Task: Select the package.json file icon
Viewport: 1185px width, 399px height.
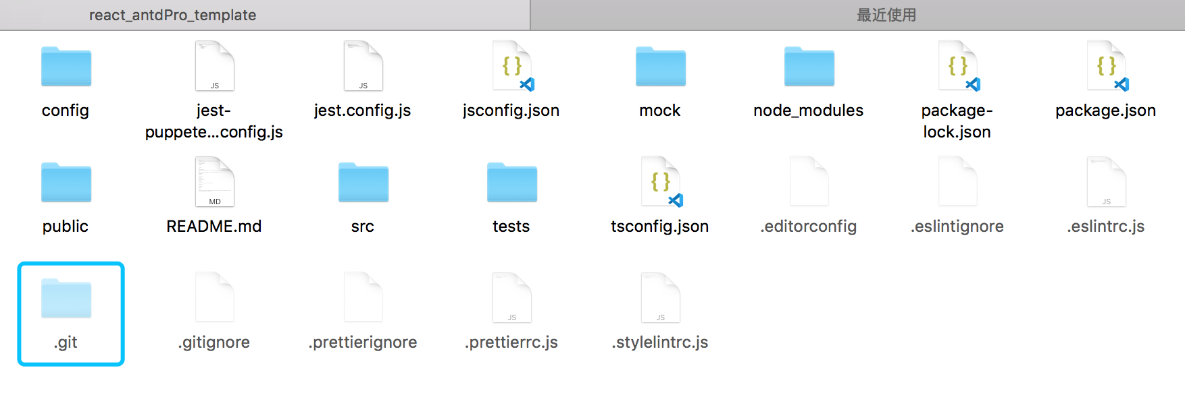Action: tap(1107, 66)
